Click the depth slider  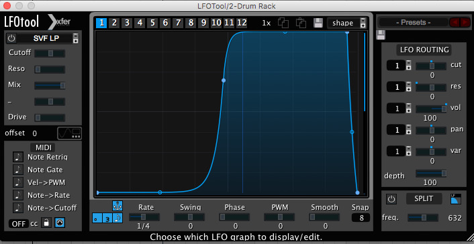(x=431, y=174)
